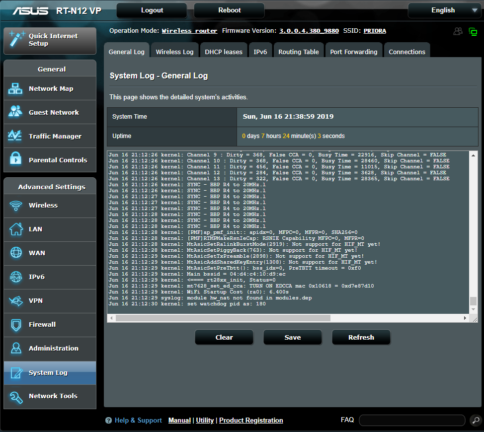Click the log vertical scrollbar thumb
This screenshot has width=484, height=432.
tap(473, 300)
